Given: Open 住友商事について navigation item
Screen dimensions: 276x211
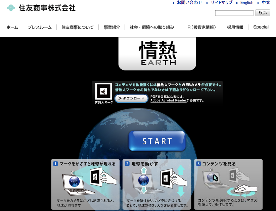Looking at the screenshot, I should (78, 27).
